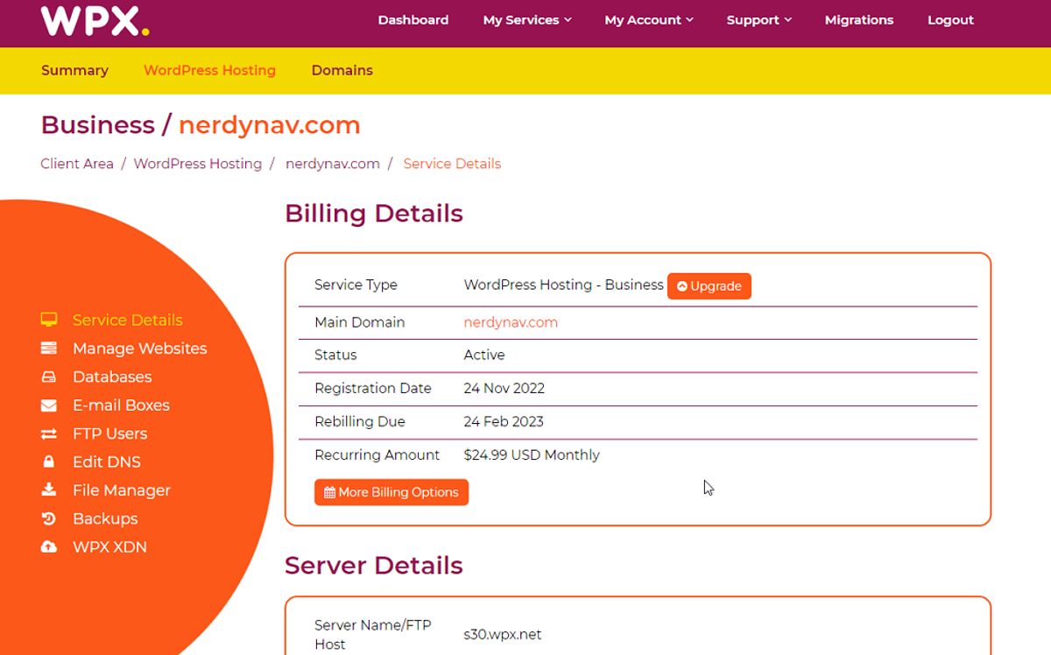Click the Manage Websites server icon
The height and width of the screenshot is (655, 1051).
point(49,349)
